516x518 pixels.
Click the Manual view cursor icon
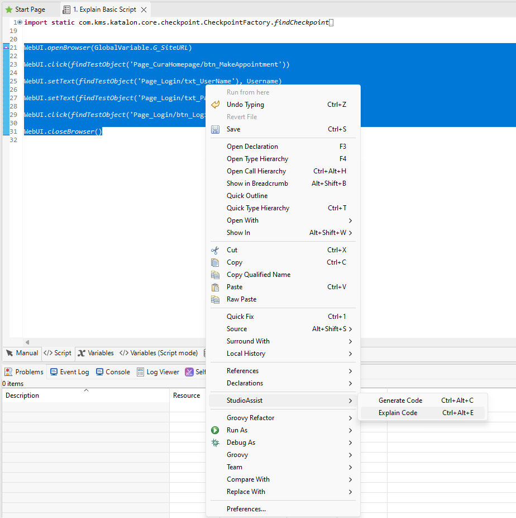point(9,353)
